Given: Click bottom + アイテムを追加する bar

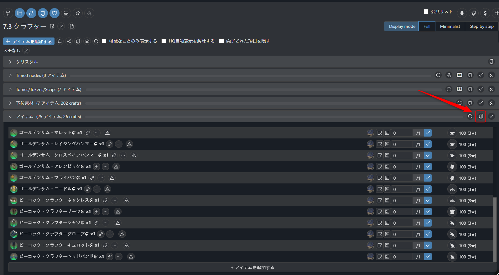Looking at the screenshot, I should coord(252,267).
